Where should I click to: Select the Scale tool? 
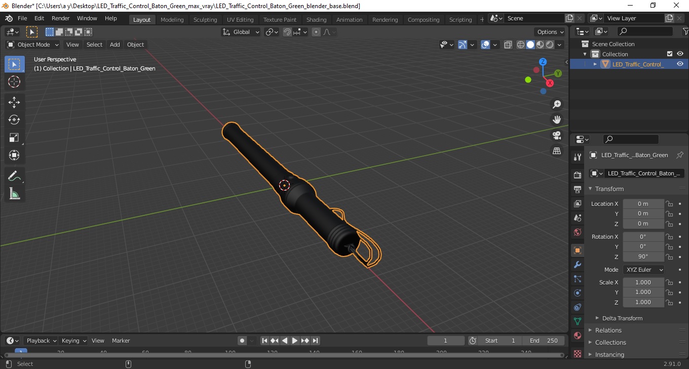coord(14,137)
